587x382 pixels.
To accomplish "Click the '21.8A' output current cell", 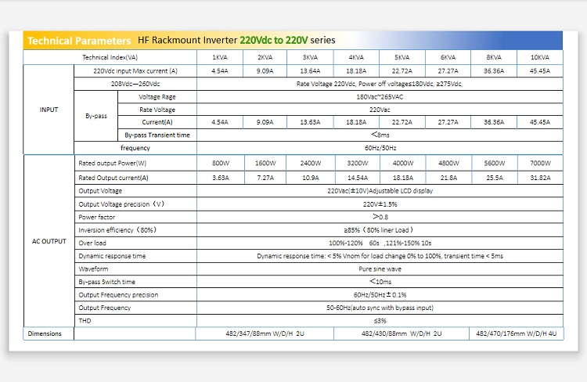I will point(449,178).
